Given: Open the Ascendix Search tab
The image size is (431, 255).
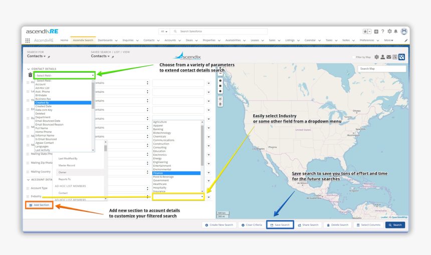Looking at the screenshot, I should (x=83, y=41).
